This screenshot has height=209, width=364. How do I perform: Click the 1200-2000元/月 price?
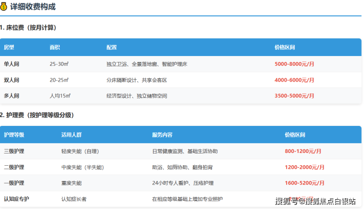click(304, 167)
